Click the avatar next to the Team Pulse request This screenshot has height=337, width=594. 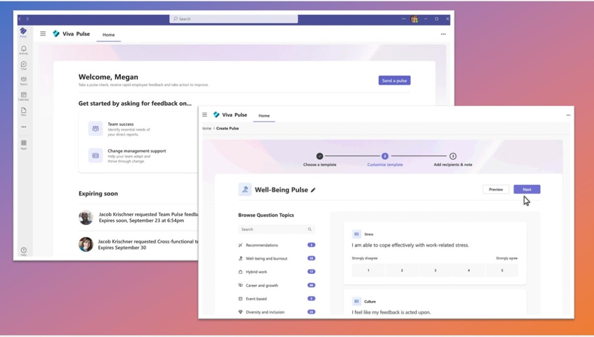tap(86, 217)
